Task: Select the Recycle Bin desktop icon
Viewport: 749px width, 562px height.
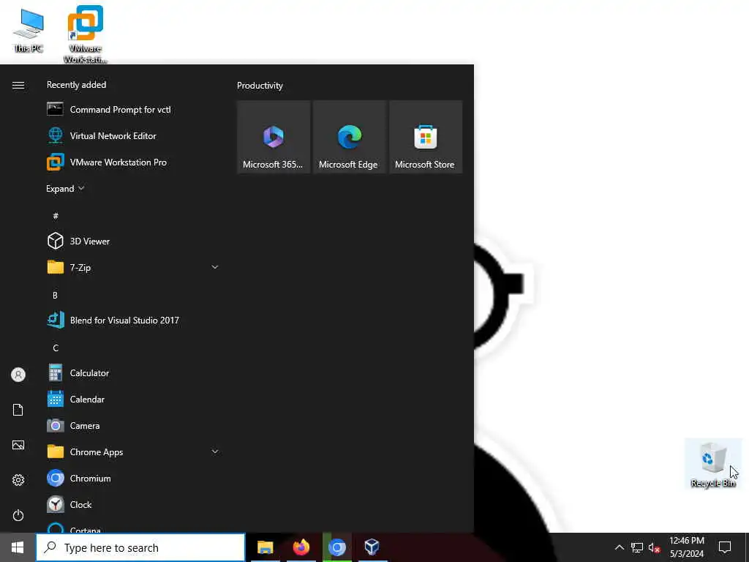Action: 713,463
